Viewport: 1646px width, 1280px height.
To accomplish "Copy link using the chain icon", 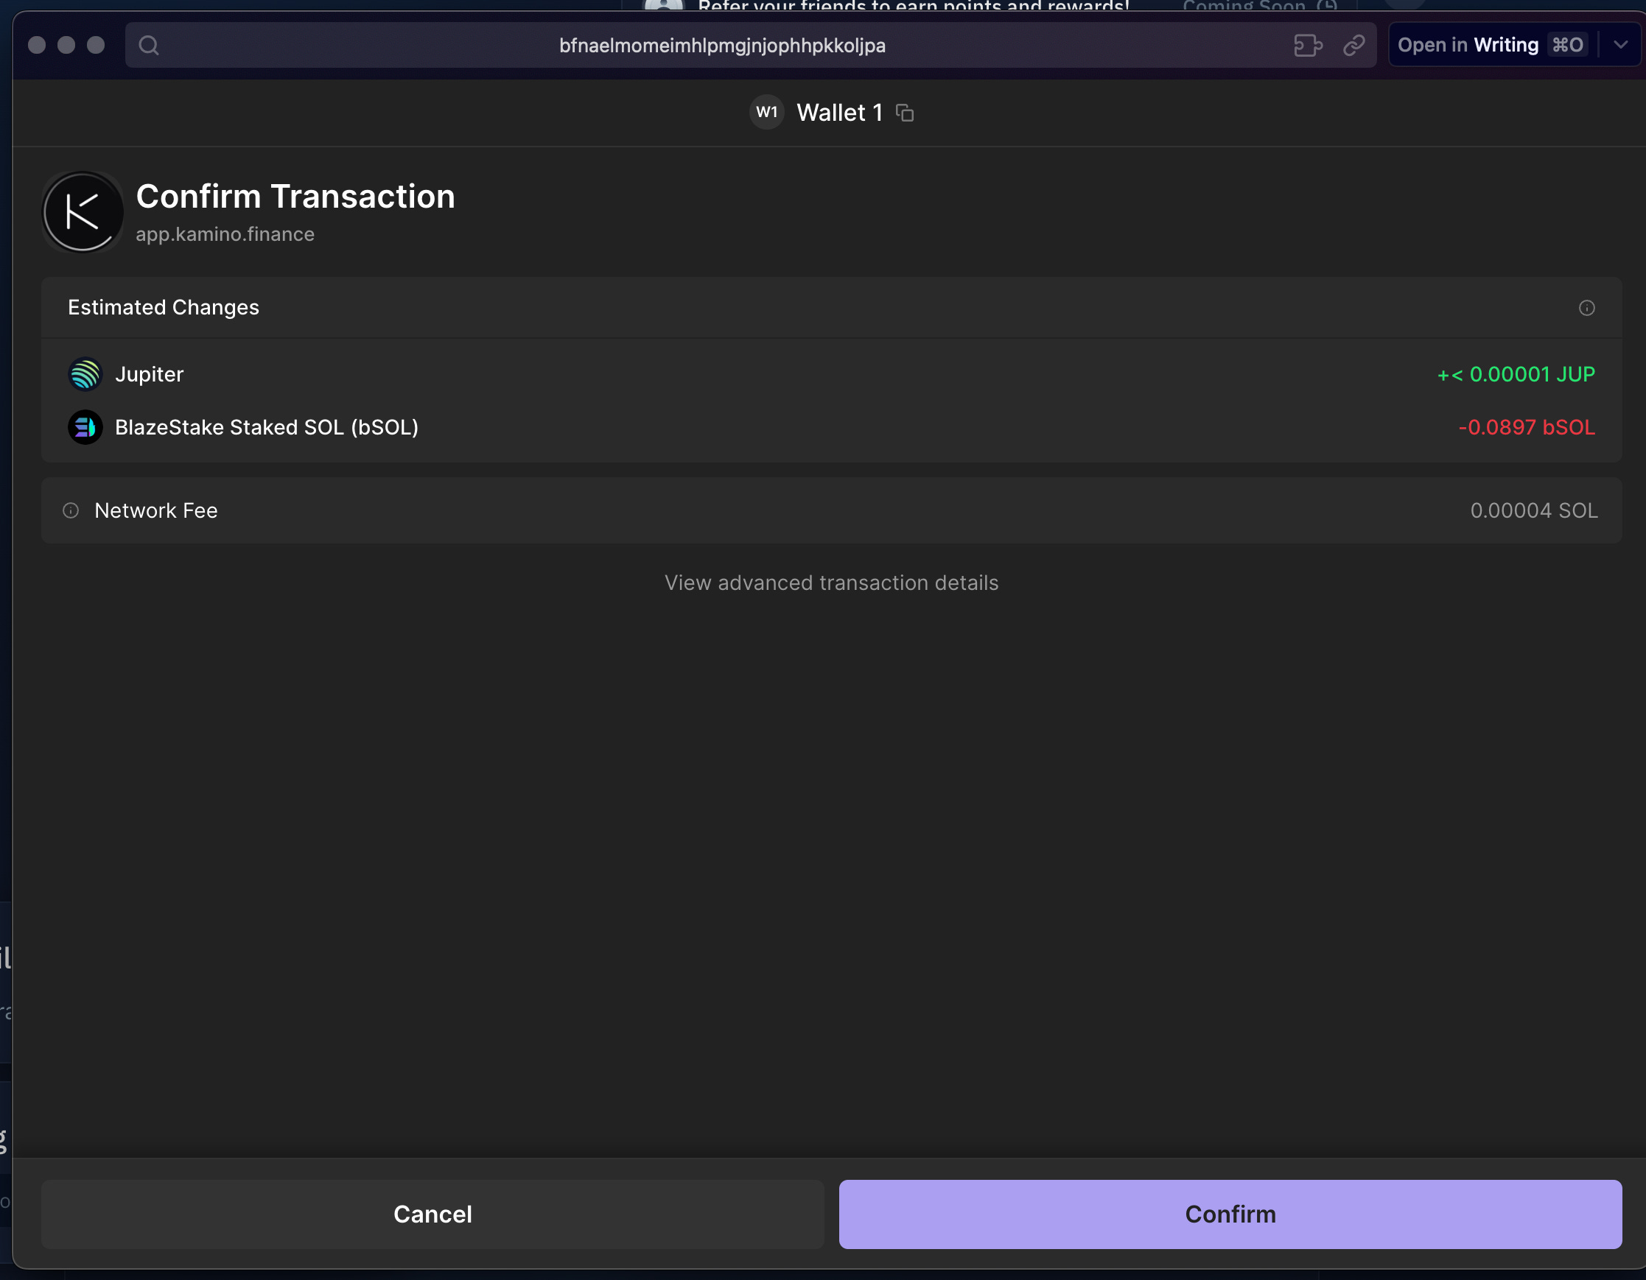I will tap(1354, 45).
